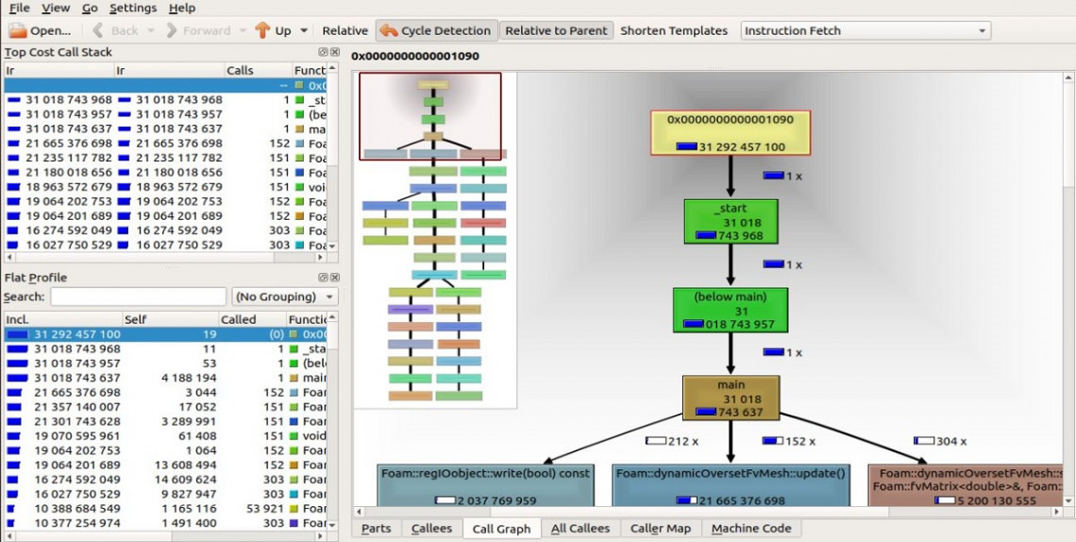The width and height of the screenshot is (1076, 542).
Task: Click the Flat Profile search field
Action: point(138,296)
